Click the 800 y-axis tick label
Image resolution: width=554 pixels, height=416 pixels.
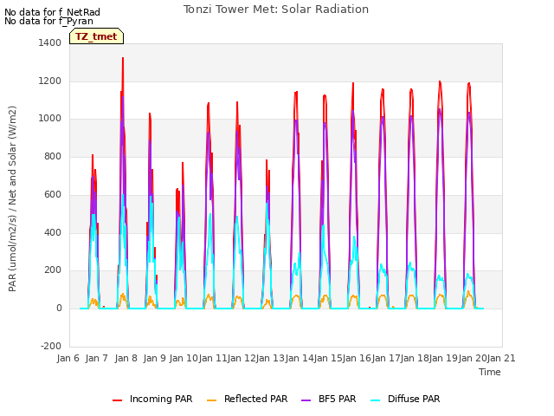(x=53, y=156)
